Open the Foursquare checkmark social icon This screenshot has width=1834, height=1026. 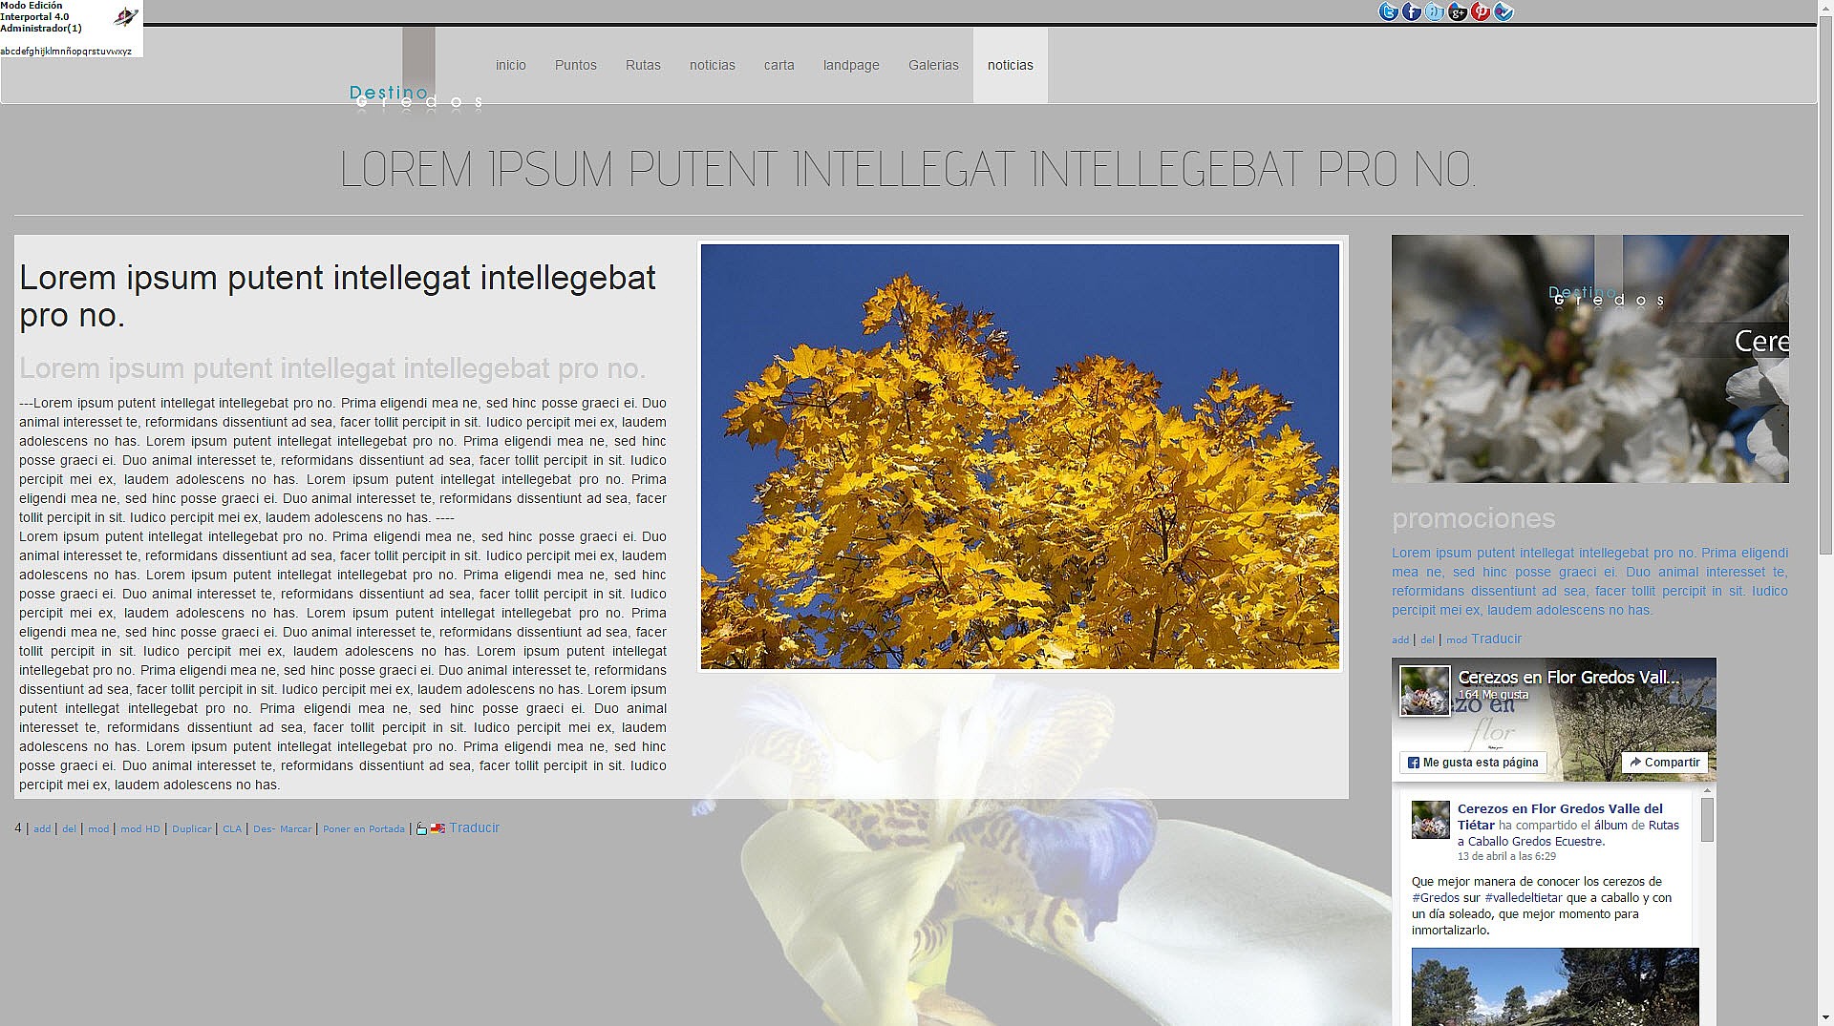1503,11
